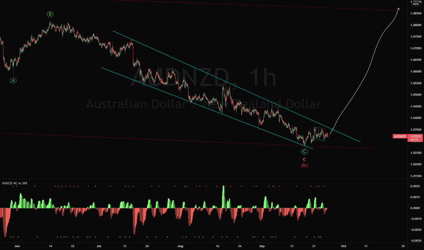Select the red (b) wave label

click(x=304, y=165)
